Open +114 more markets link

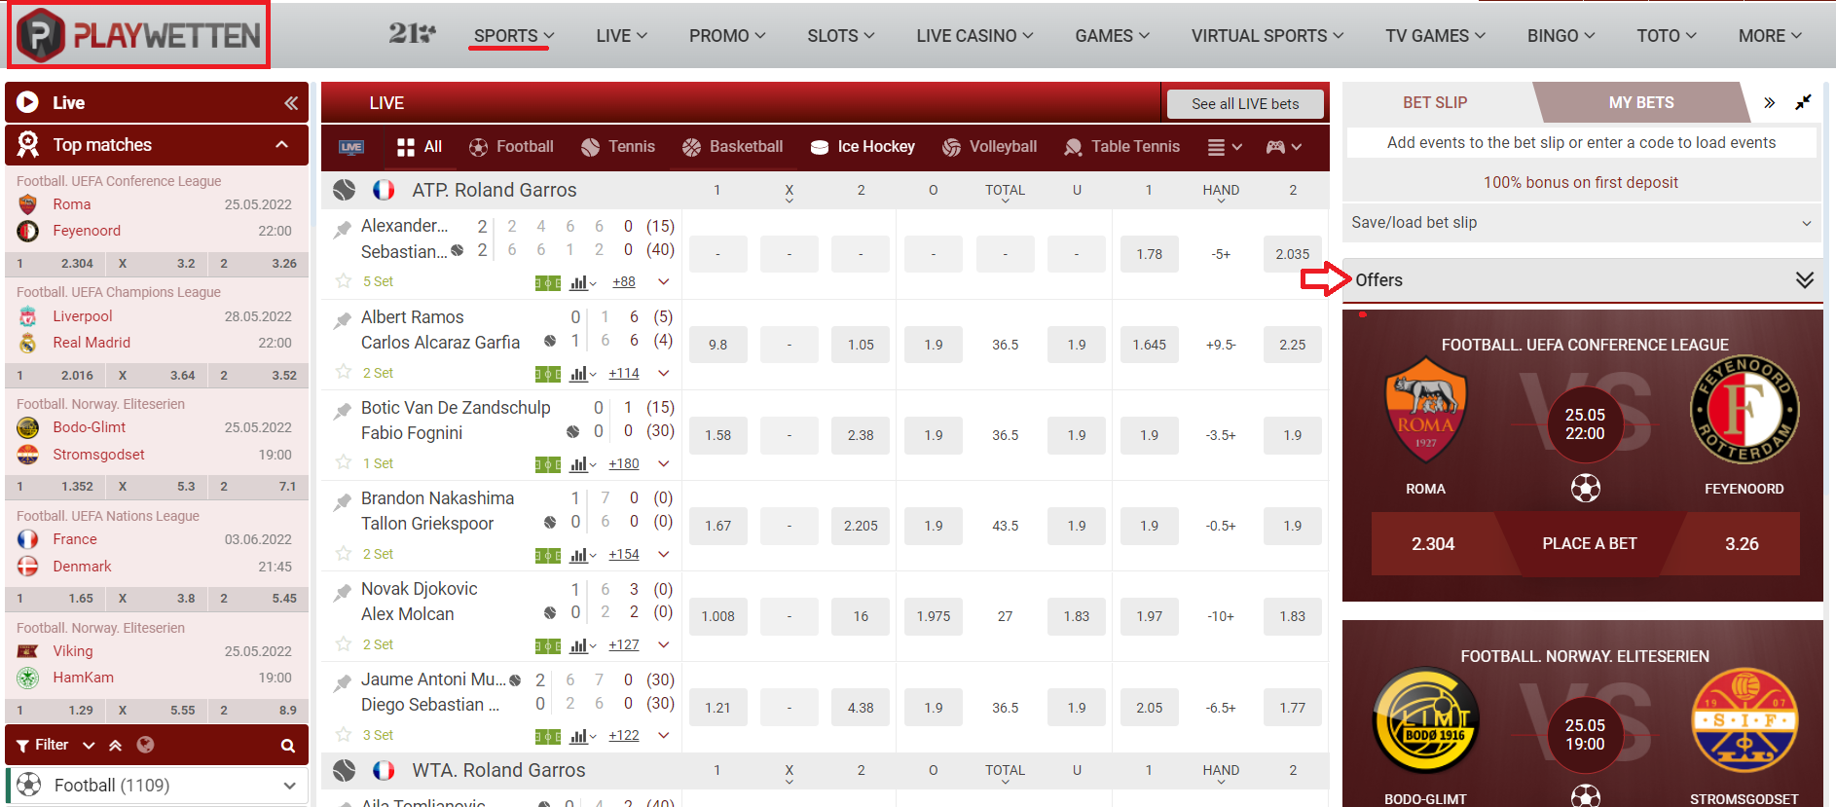coord(624,373)
